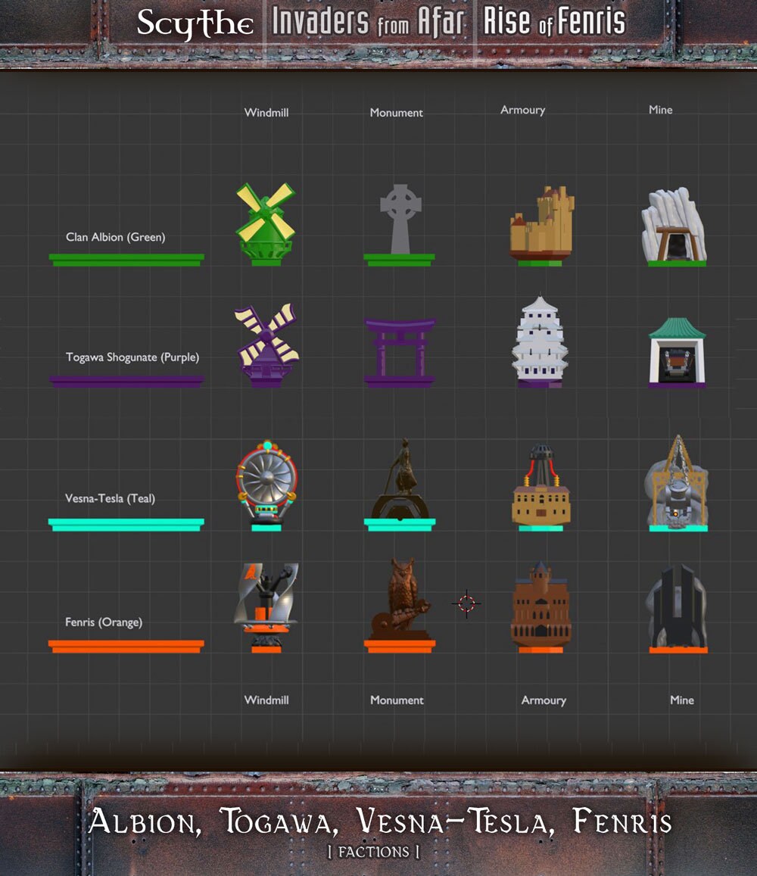Click the Fenris orange base bar

(126, 647)
